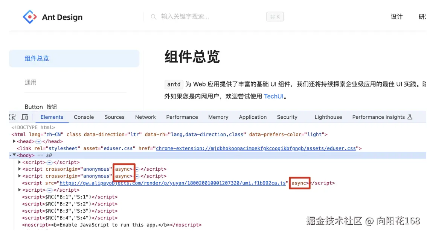Collapse the body element node

coord(14,155)
